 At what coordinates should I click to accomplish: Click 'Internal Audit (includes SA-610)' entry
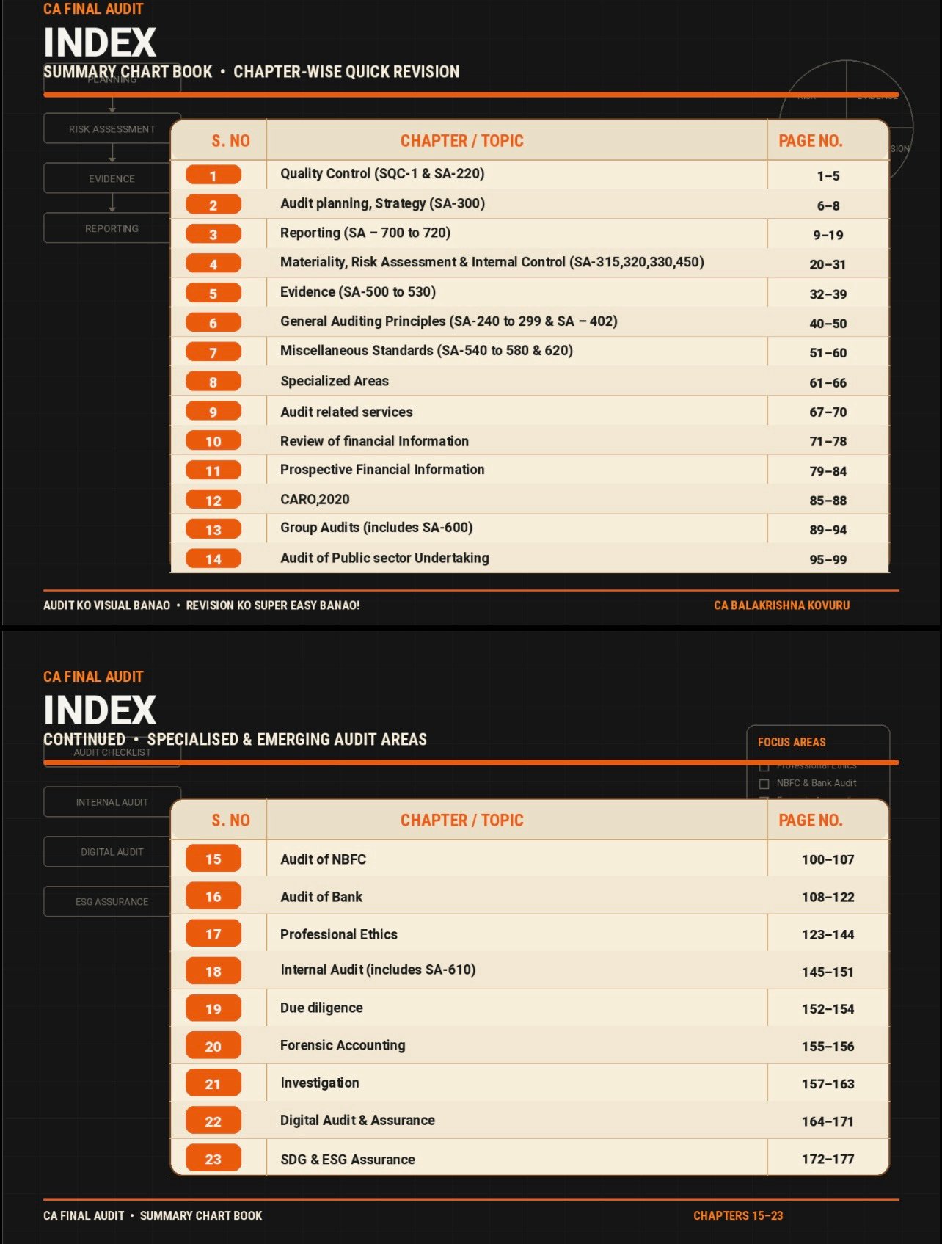[x=378, y=970]
